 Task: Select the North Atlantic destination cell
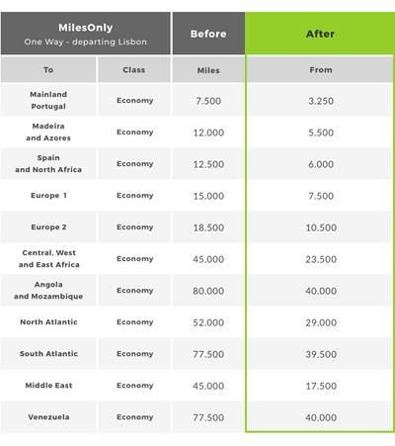(48, 321)
